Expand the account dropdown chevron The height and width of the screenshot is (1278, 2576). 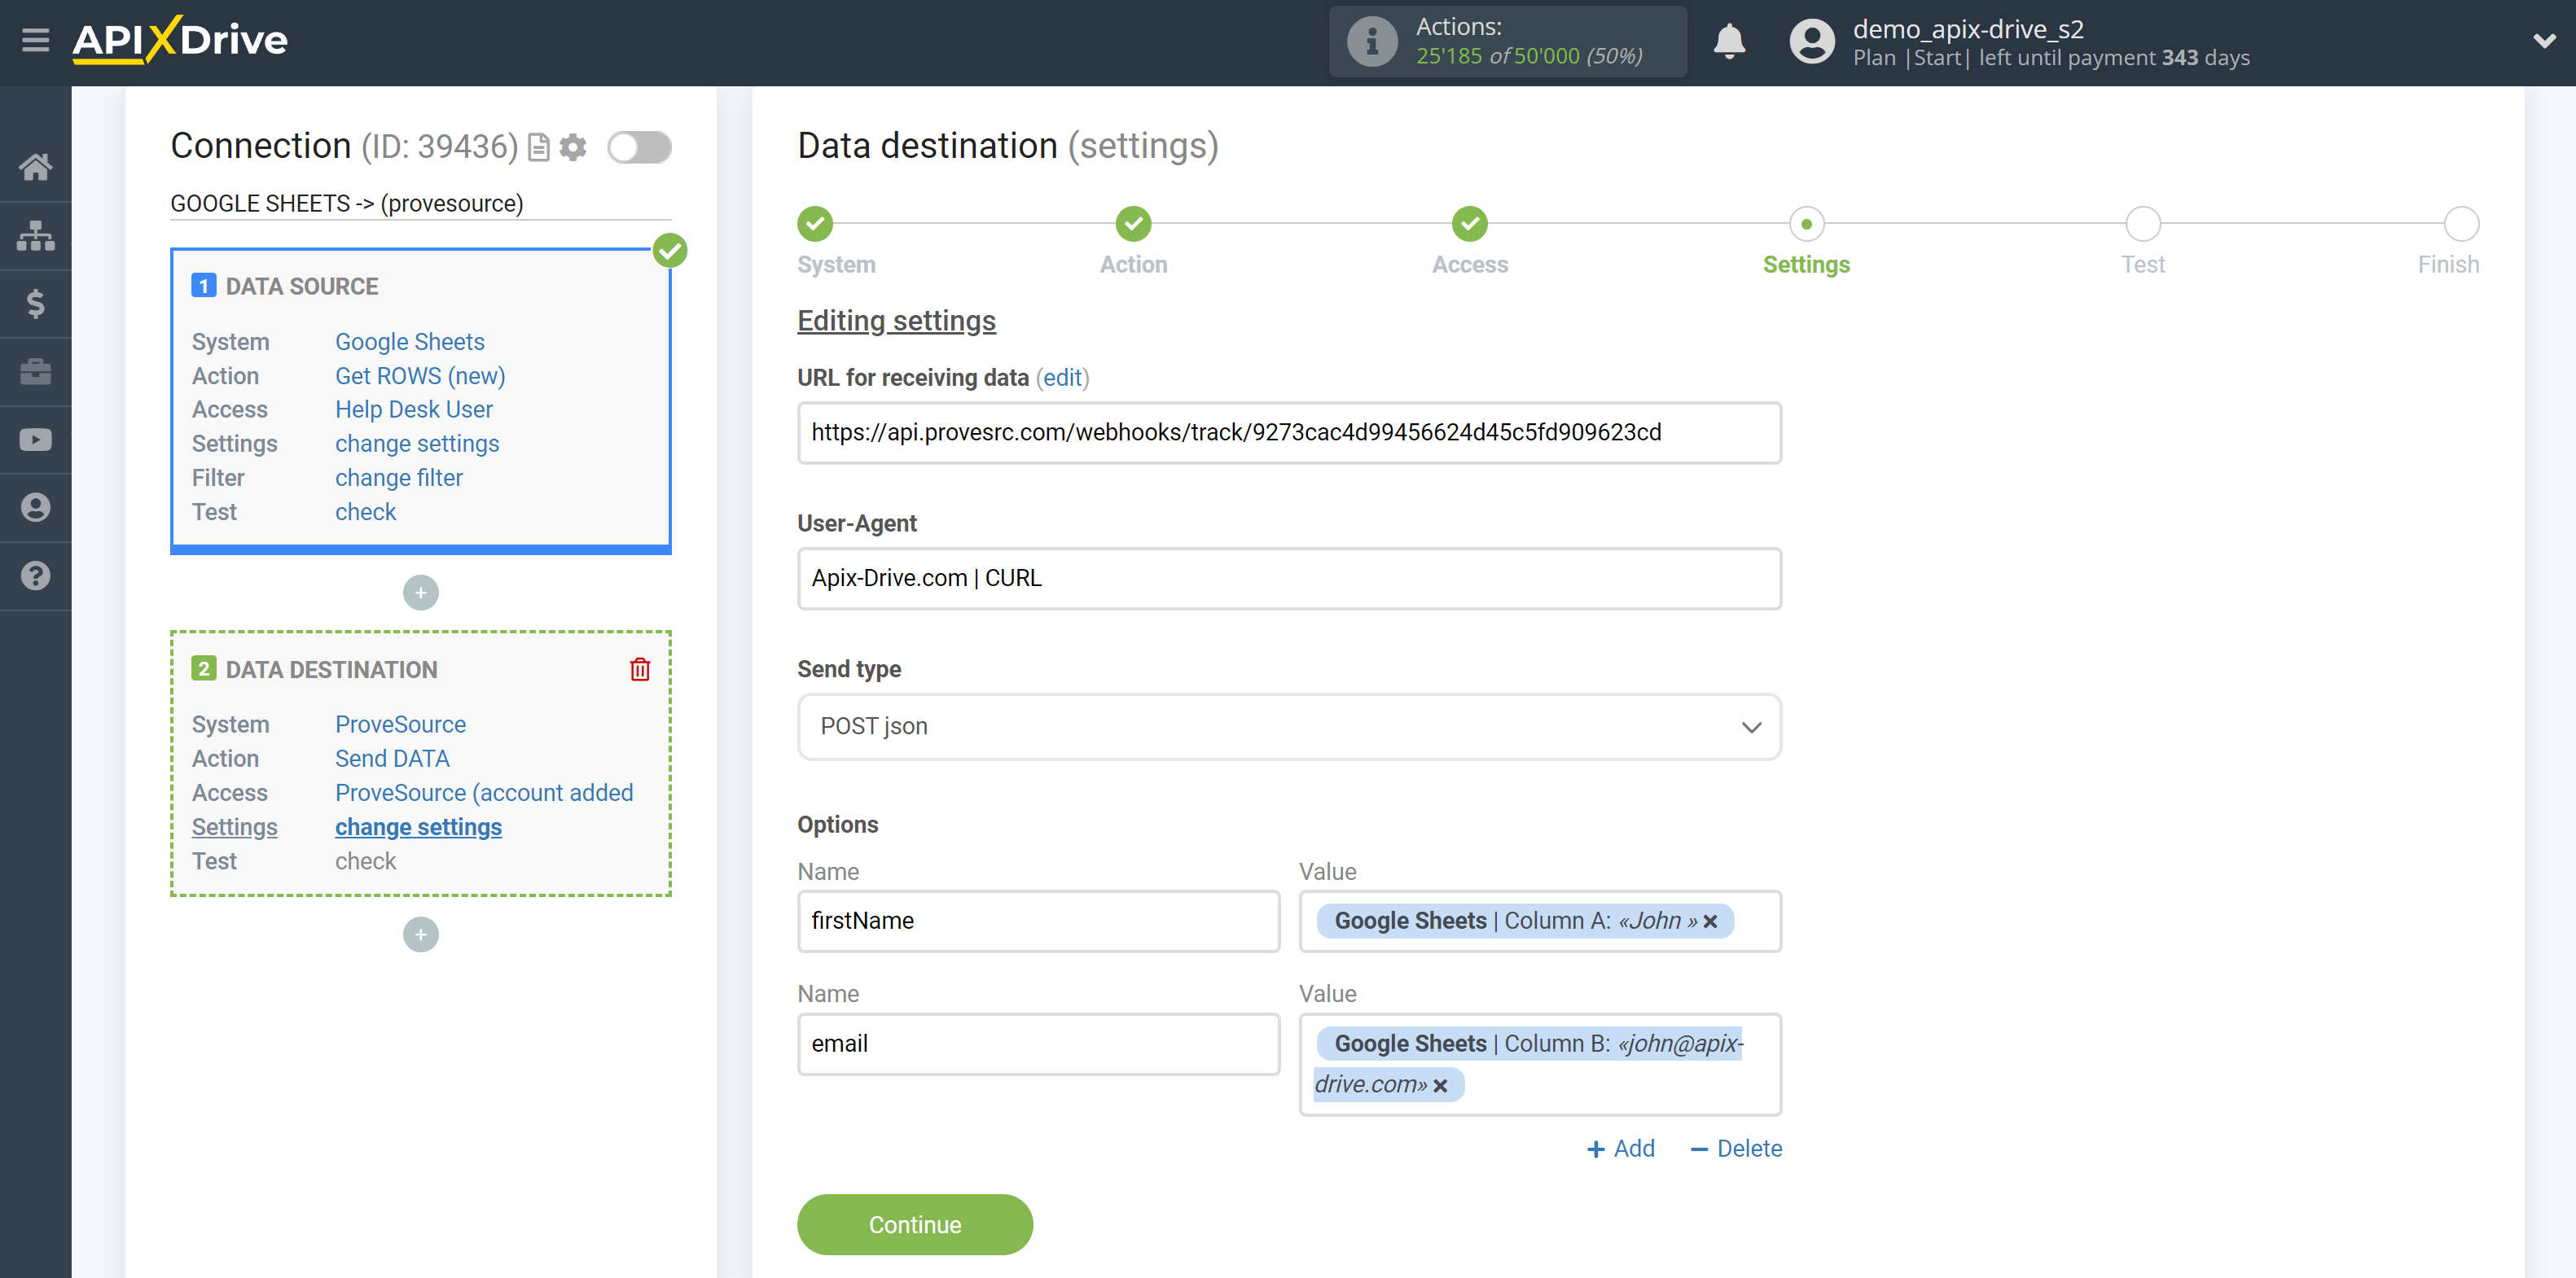pyautogui.click(x=2545, y=41)
